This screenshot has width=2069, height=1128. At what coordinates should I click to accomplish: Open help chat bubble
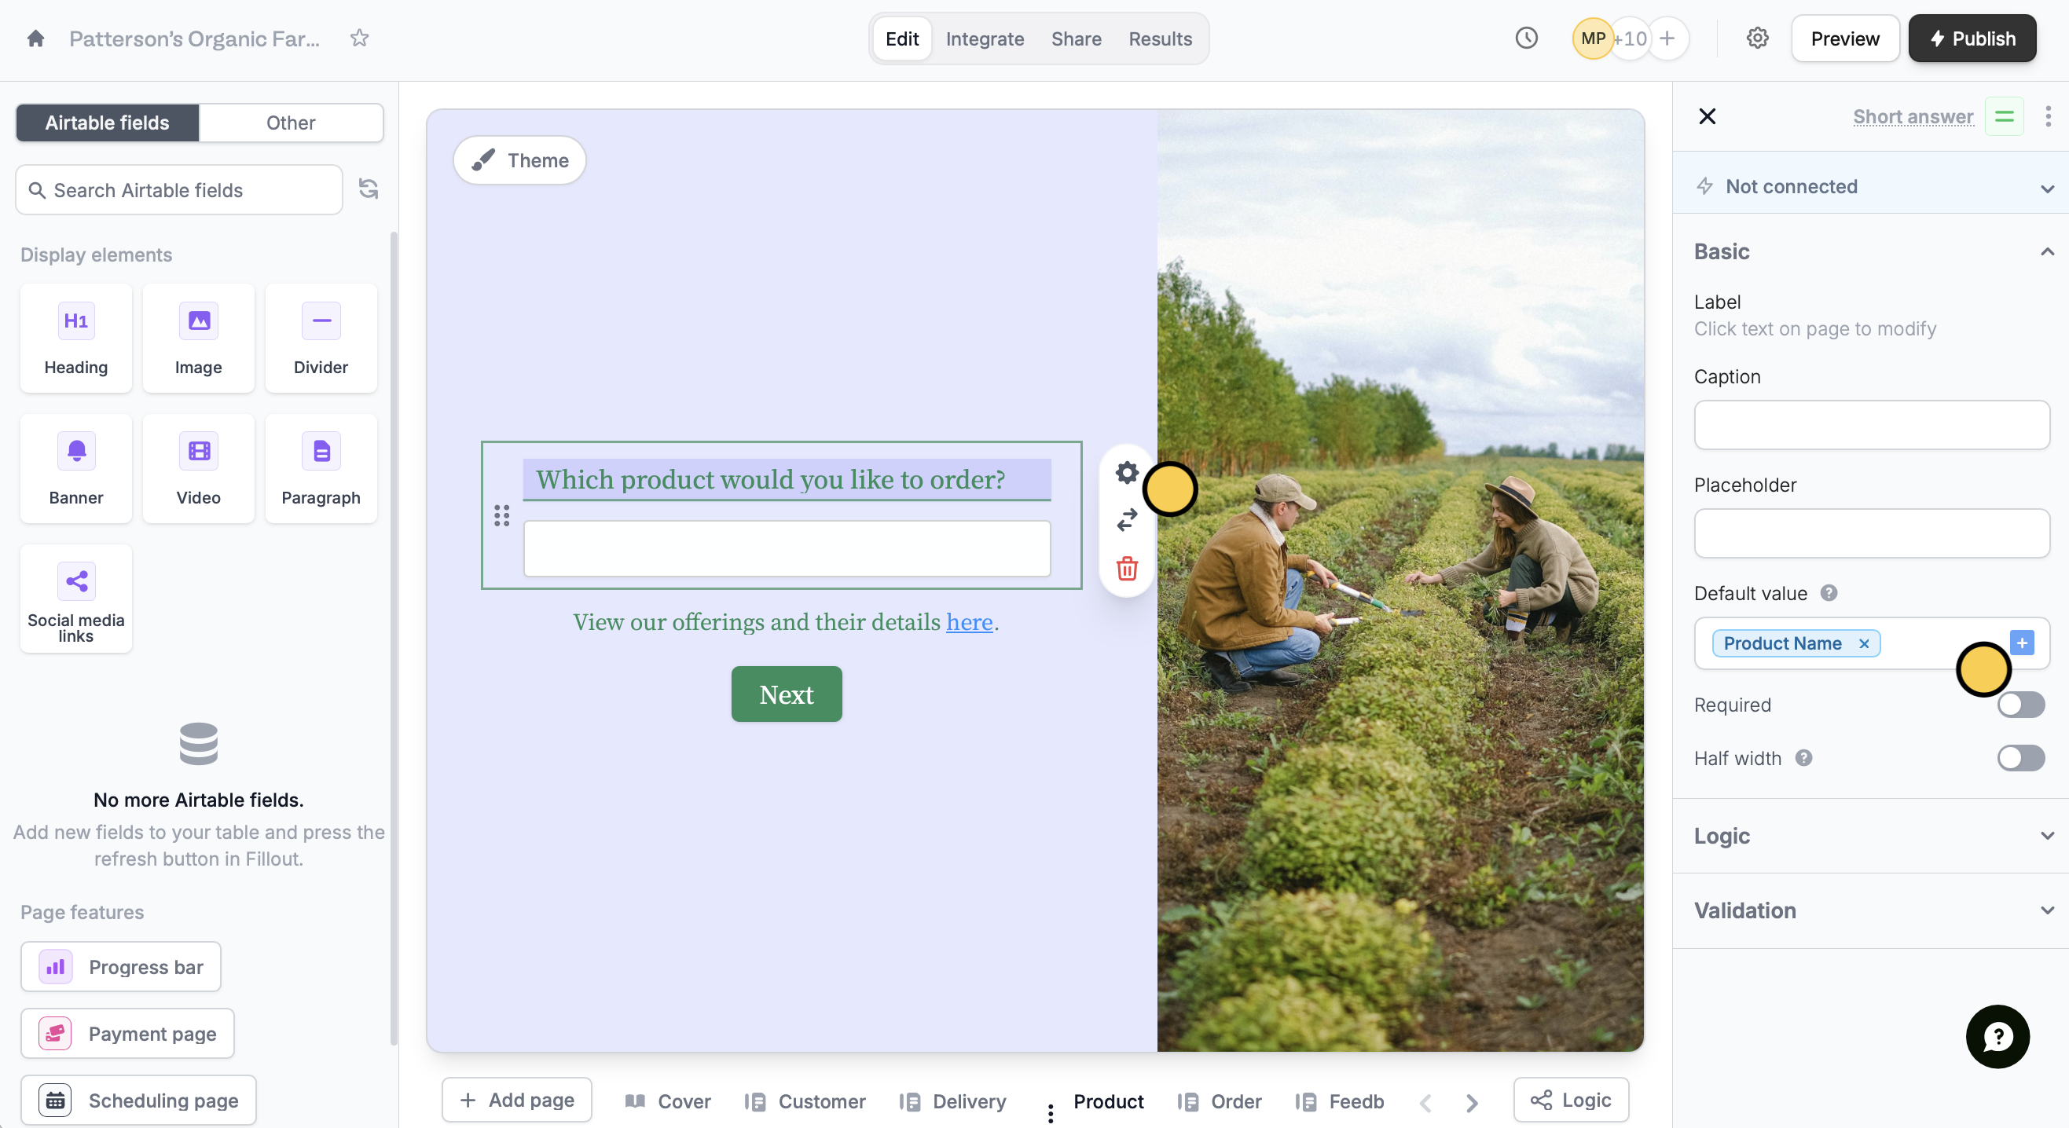(1997, 1035)
